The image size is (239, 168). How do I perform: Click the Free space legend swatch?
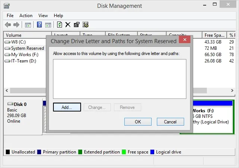[x=124, y=152]
